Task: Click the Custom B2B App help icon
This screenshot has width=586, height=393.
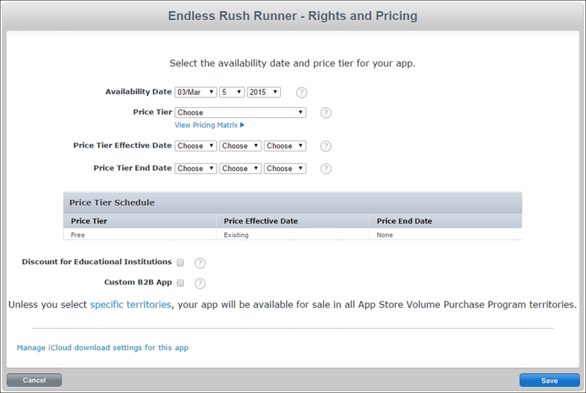Action: pyautogui.click(x=200, y=283)
